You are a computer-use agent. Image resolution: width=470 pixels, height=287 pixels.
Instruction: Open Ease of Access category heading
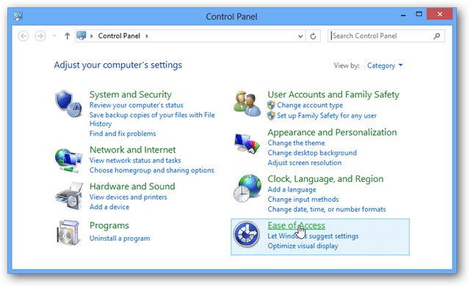(296, 225)
